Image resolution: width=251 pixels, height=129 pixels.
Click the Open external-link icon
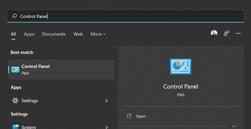129,116
